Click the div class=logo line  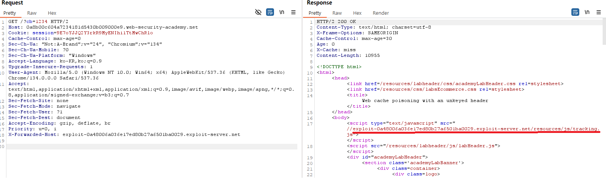[x=416, y=174]
